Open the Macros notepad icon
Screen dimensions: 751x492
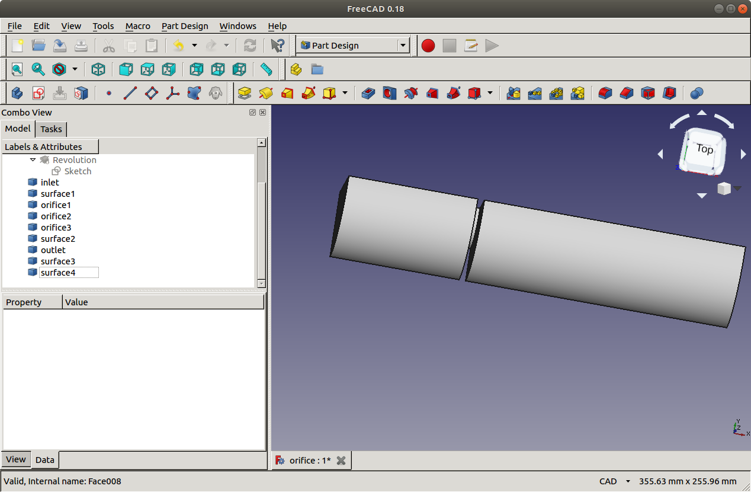(x=471, y=46)
